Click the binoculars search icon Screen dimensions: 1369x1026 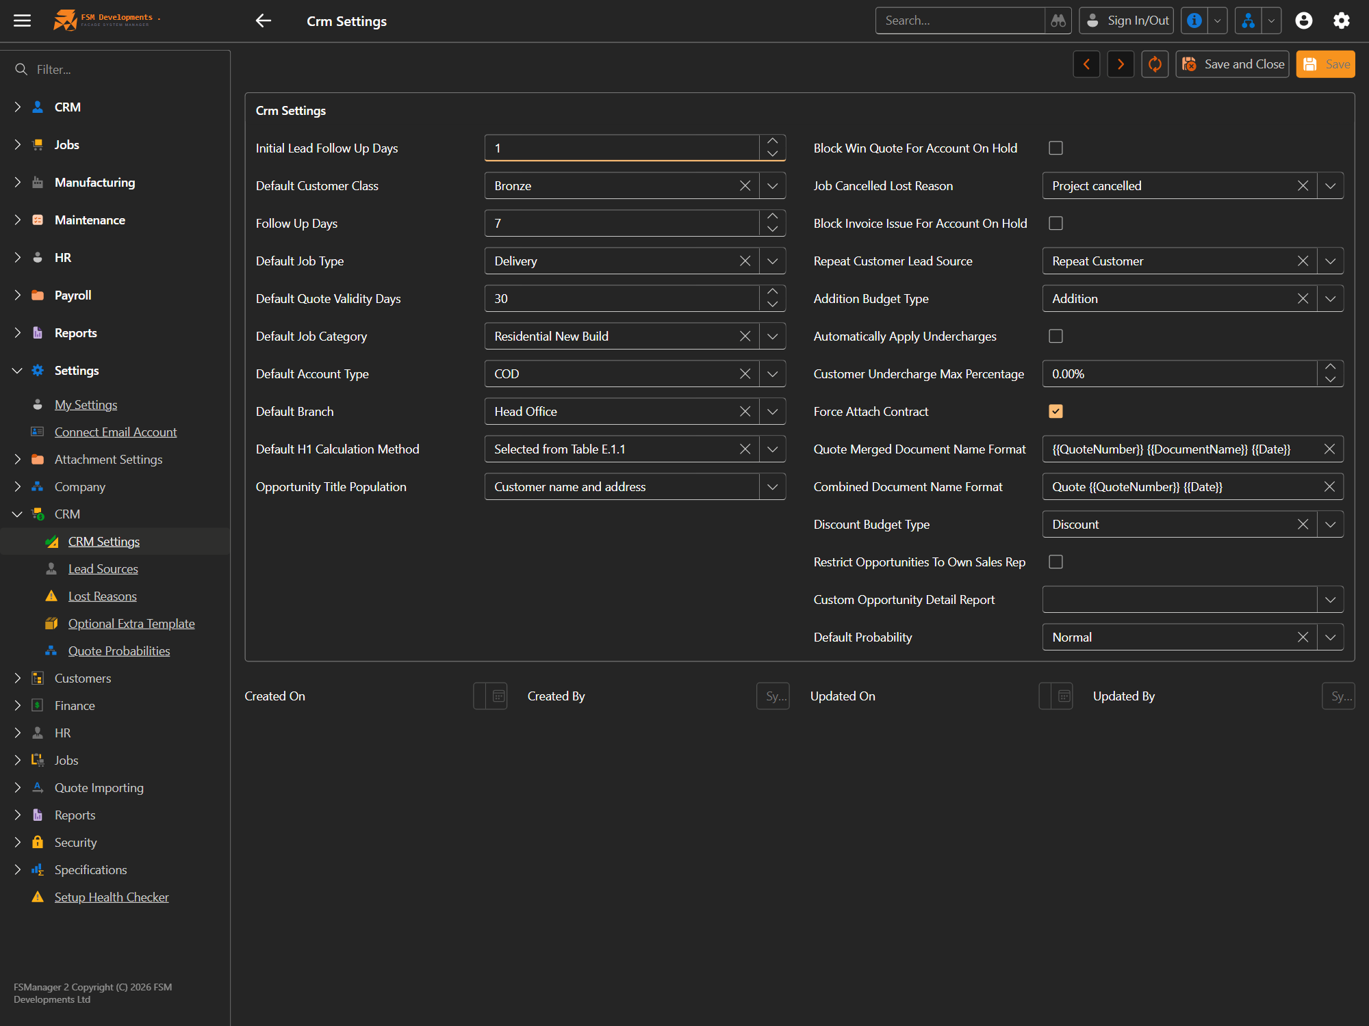[1058, 21]
